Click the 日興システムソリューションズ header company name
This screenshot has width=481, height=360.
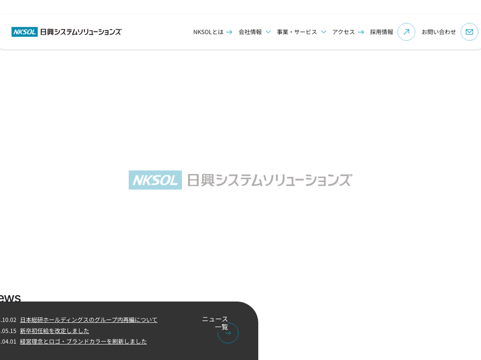(81, 32)
